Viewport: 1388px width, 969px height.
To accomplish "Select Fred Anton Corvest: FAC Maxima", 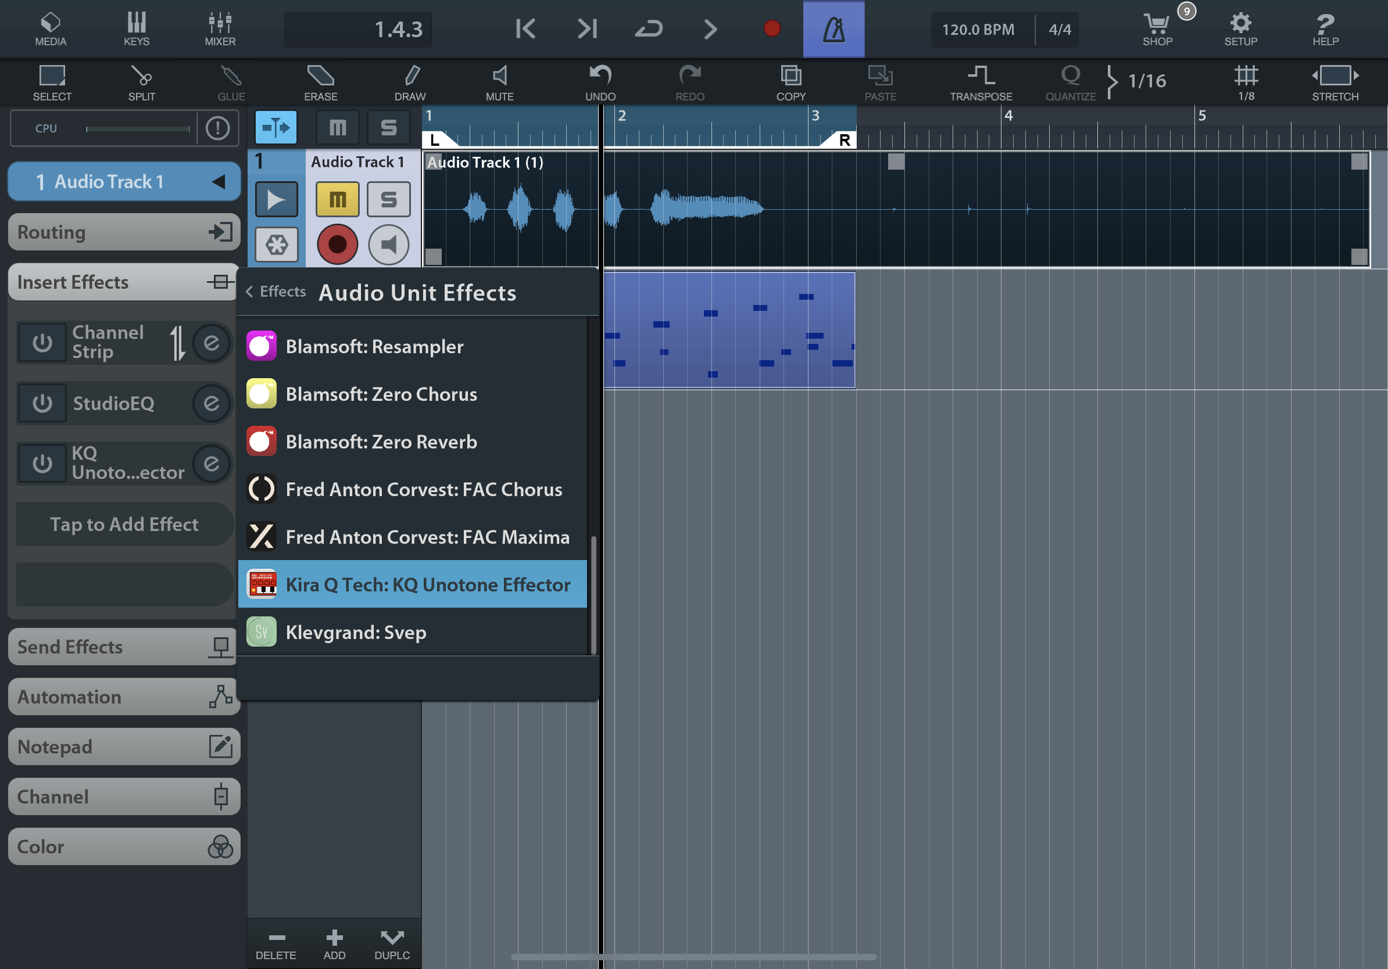I will (x=412, y=537).
